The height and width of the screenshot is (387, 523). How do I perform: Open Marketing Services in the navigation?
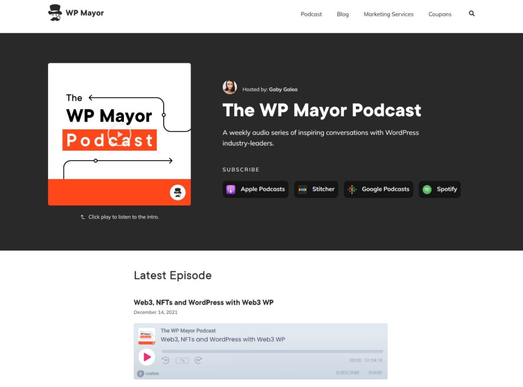[x=388, y=14]
